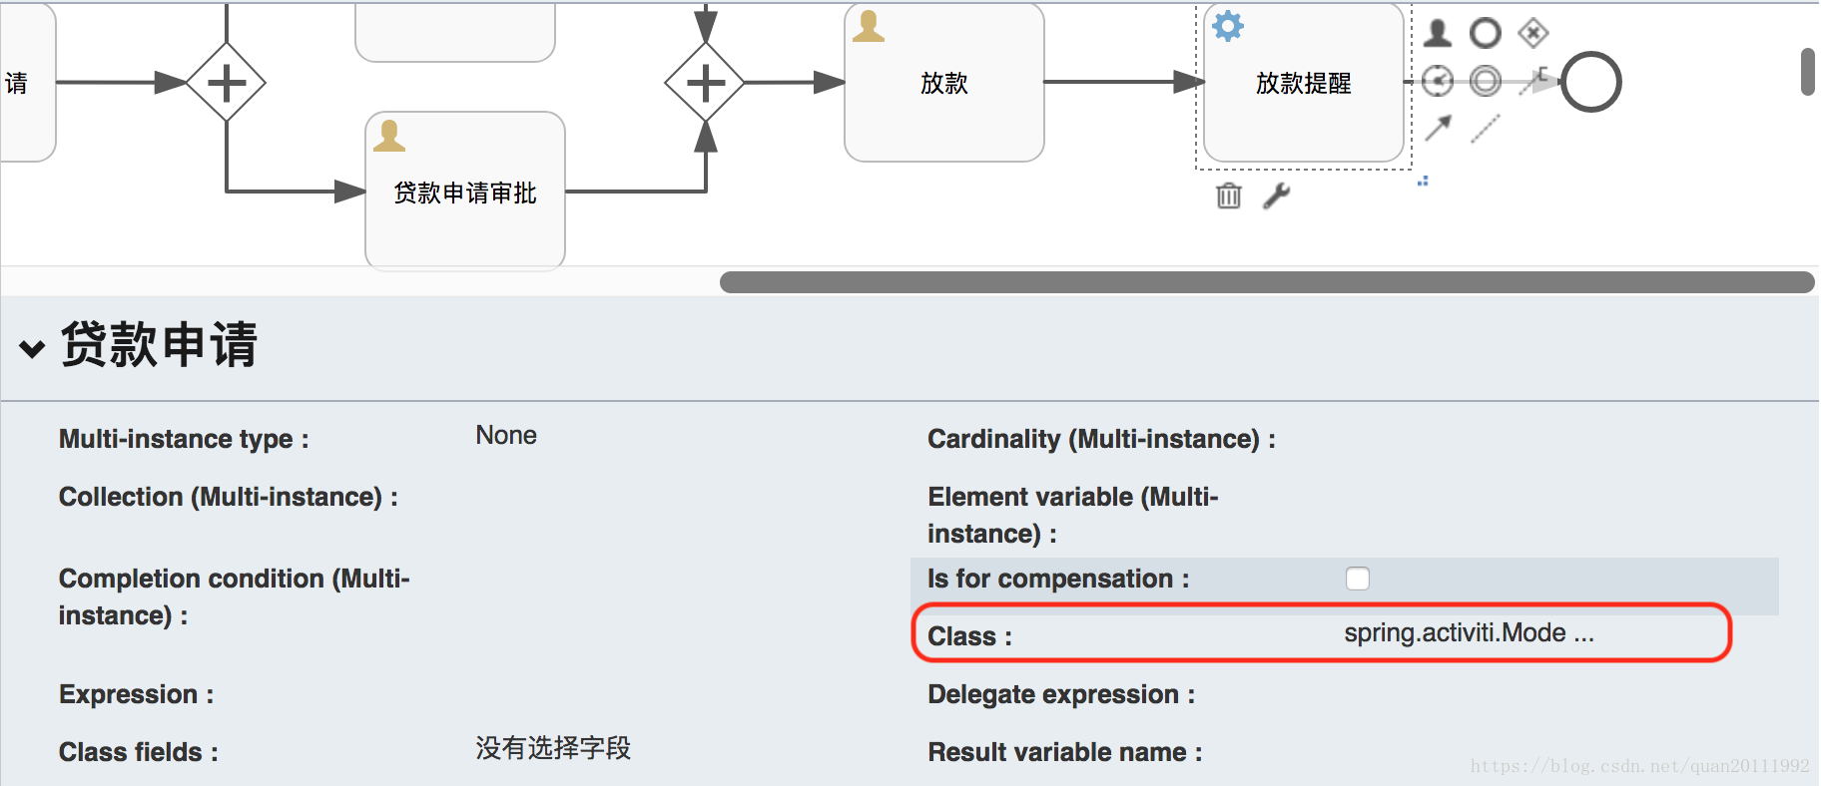Select the 放款 user task node
Screen dimensions: 1821x786
point(944,82)
